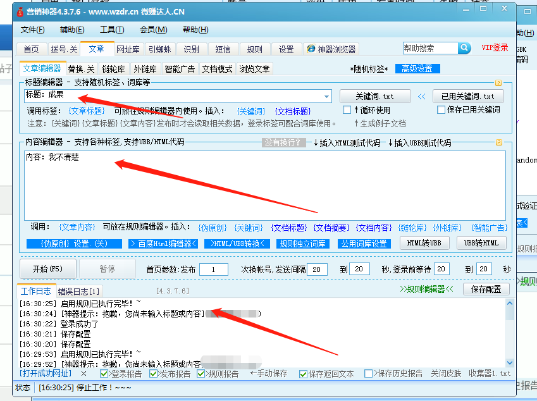Check the 保存已用关键词 option
Screen dimensions: 537x401
click(x=440, y=109)
